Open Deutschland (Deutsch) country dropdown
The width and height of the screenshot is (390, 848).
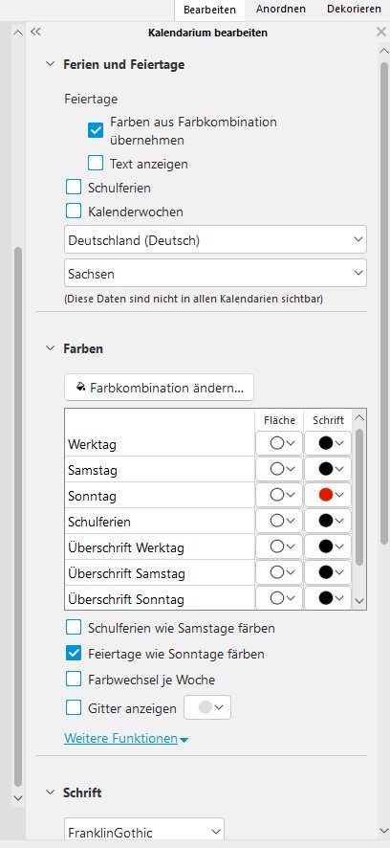(215, 239)
